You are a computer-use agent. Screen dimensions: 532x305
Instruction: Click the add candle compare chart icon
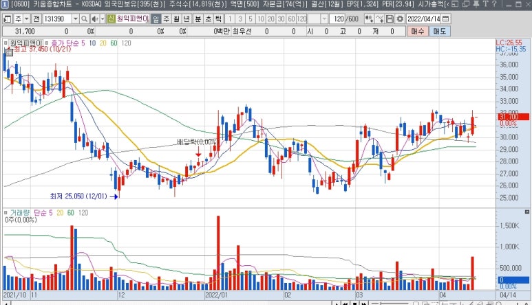(369, 19)
